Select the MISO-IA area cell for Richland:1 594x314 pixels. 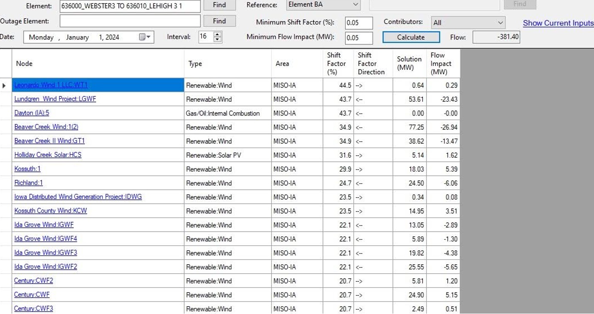click(297, 183)
